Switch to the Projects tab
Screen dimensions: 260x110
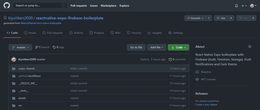tap(97, 33)
